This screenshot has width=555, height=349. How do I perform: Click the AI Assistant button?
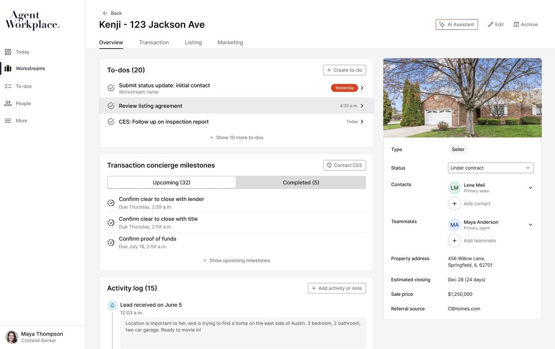pyautogui.click(x=457, y=24)
